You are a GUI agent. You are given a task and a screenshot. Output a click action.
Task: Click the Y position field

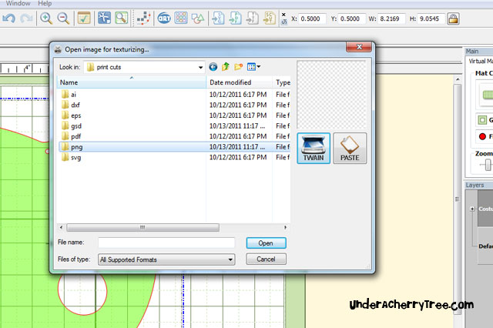[352, 18]
